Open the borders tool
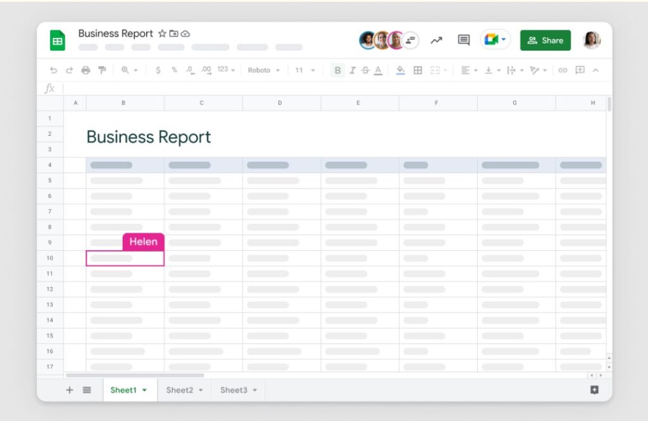 tap(418, 70)
